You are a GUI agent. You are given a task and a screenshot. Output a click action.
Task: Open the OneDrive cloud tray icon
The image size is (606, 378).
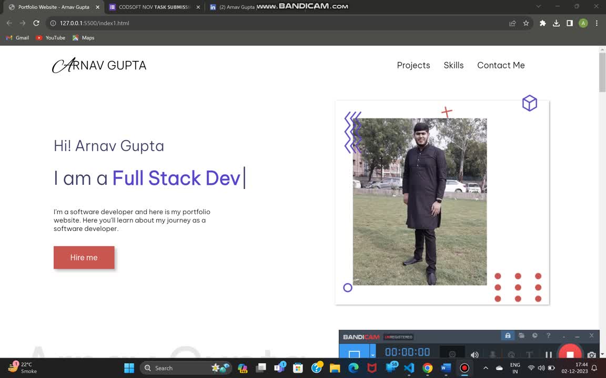(x=499, y=368)
